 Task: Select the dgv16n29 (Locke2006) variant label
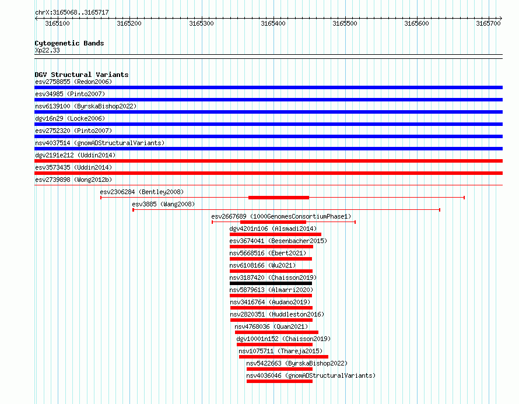coord(70,118)
